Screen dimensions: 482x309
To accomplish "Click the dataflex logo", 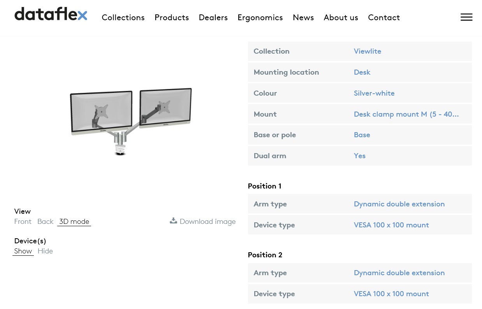I will 51,14.
